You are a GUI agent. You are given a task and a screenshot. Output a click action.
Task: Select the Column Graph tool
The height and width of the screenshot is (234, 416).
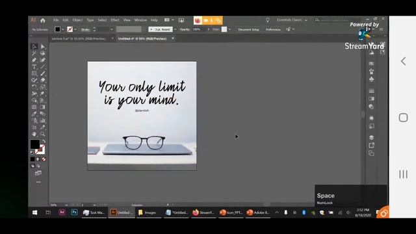coord(42,120)
